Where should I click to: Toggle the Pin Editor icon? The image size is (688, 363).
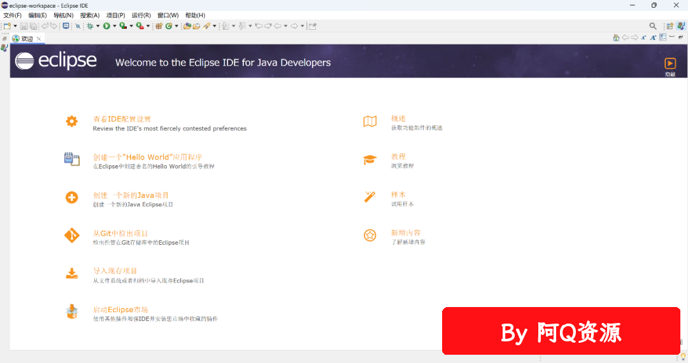(x=312, y=26)
